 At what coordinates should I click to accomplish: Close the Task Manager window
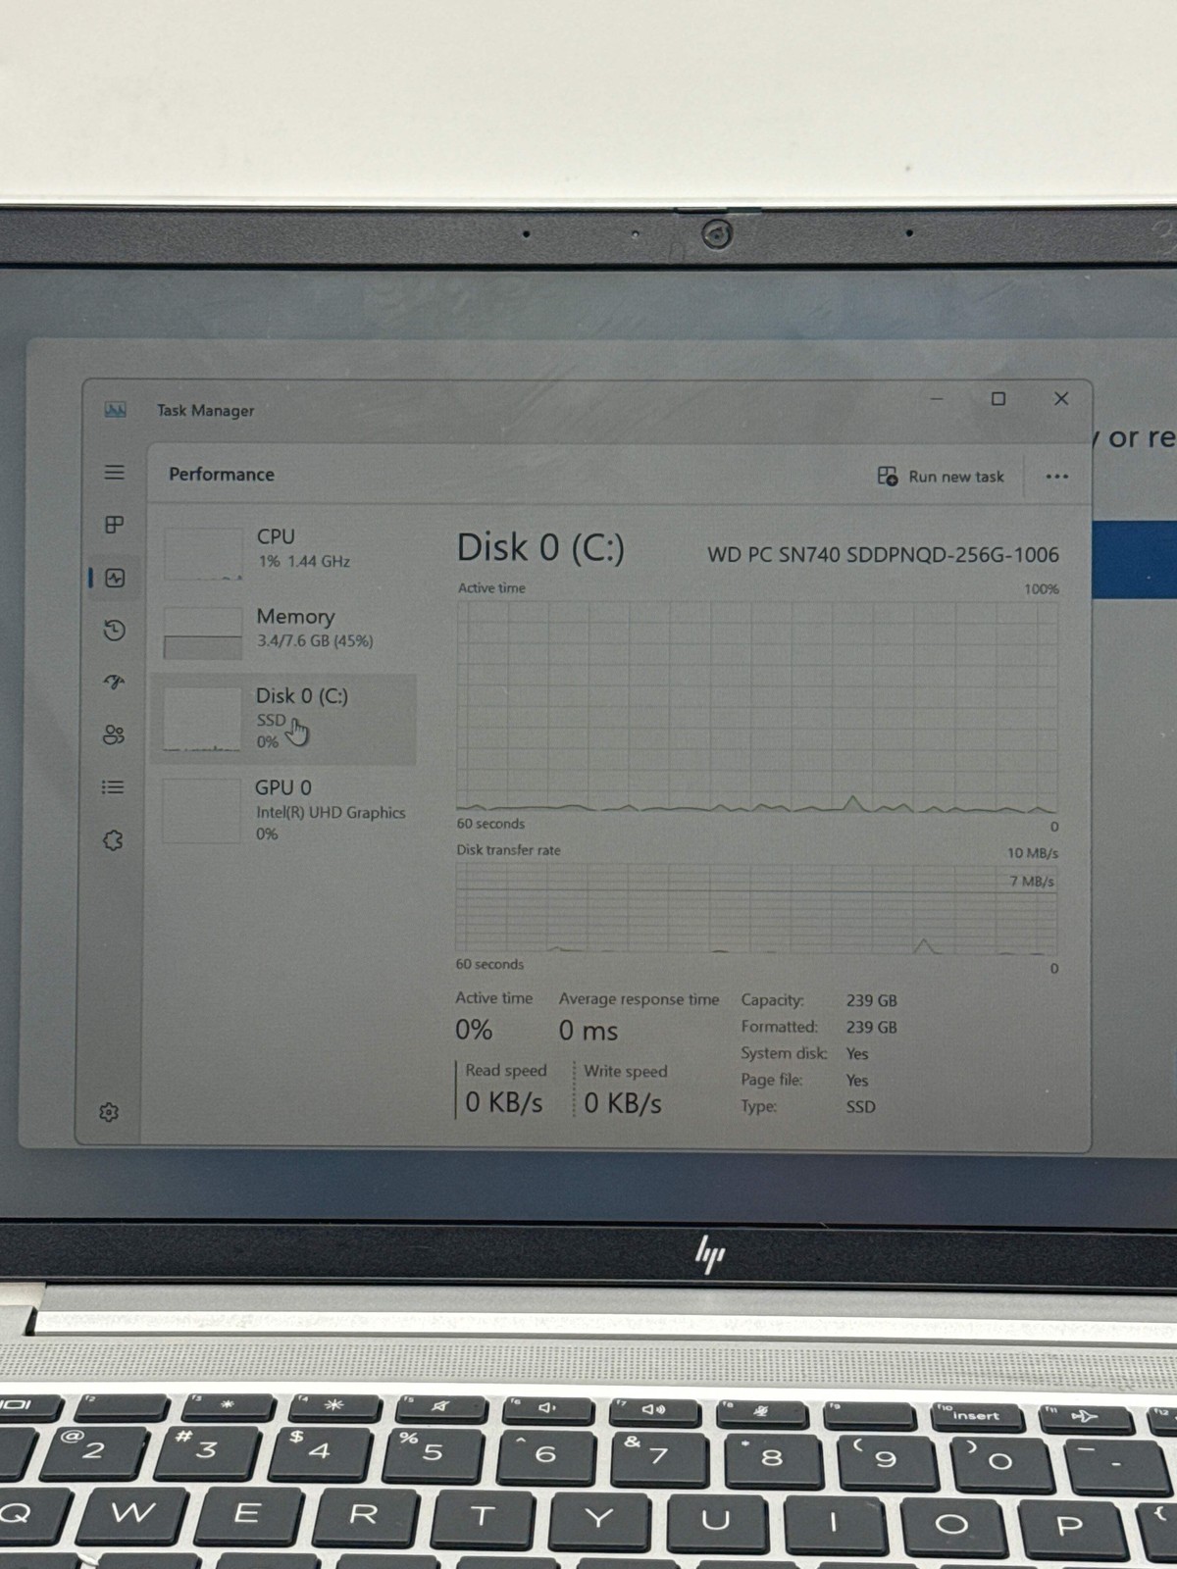point(1061,398)
